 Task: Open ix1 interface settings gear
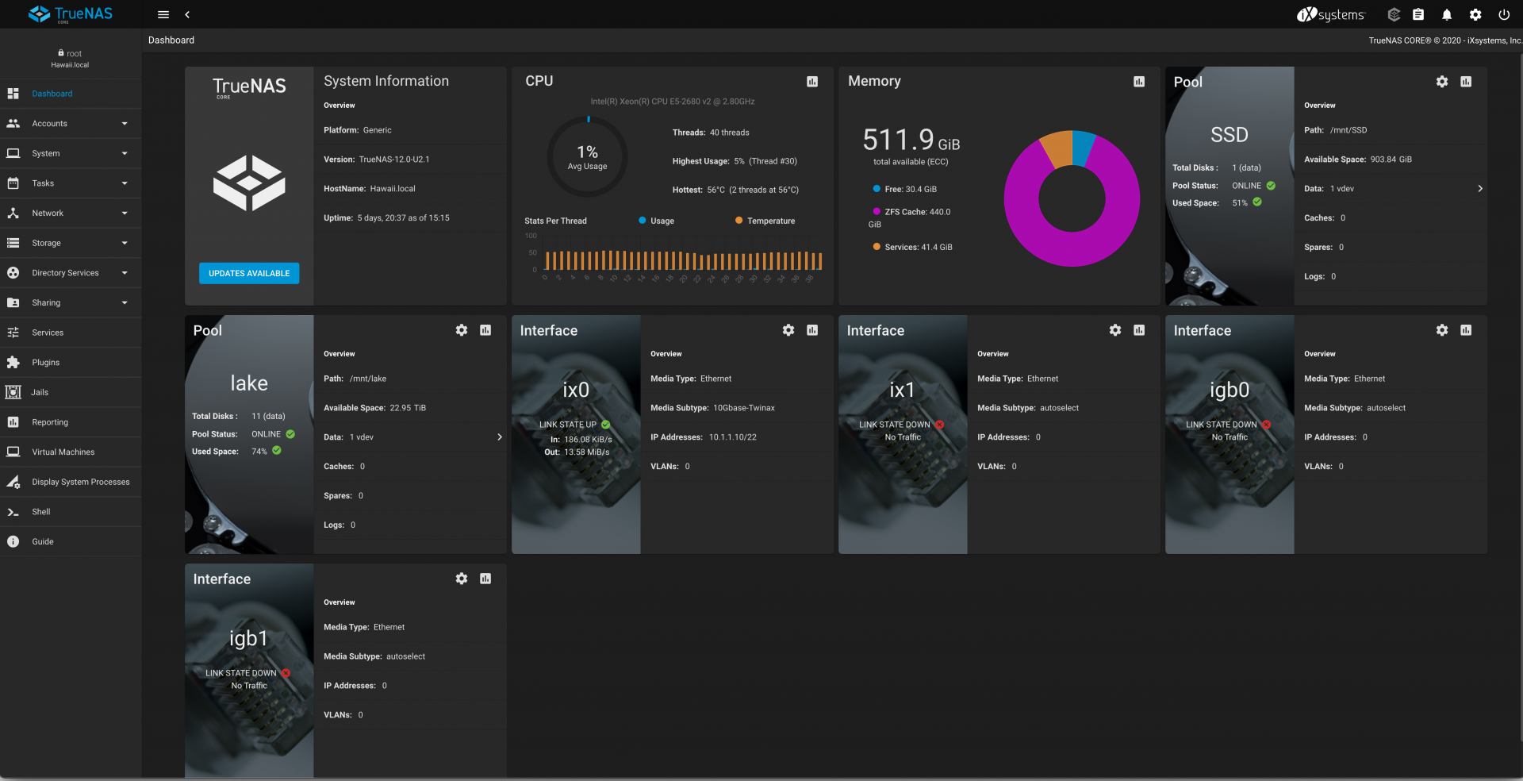[1115, 330]
